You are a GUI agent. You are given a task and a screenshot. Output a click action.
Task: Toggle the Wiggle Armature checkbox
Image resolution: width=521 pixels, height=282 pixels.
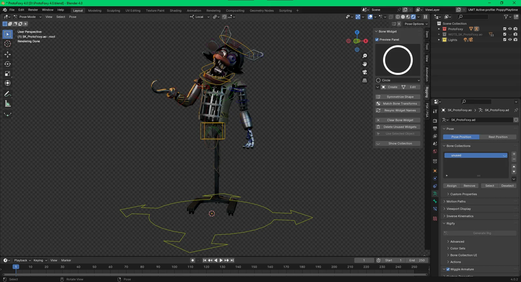click(448, 269)
